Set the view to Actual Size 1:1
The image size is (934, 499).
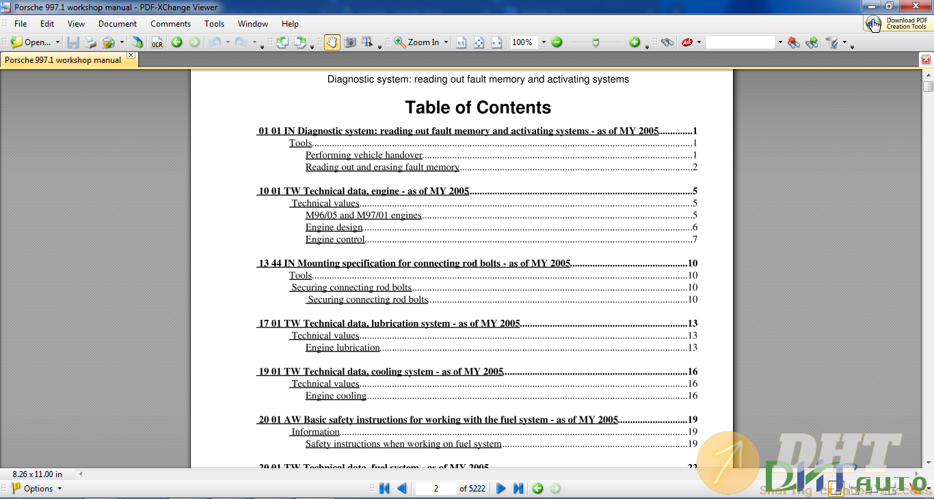click(x=462, y=42)
